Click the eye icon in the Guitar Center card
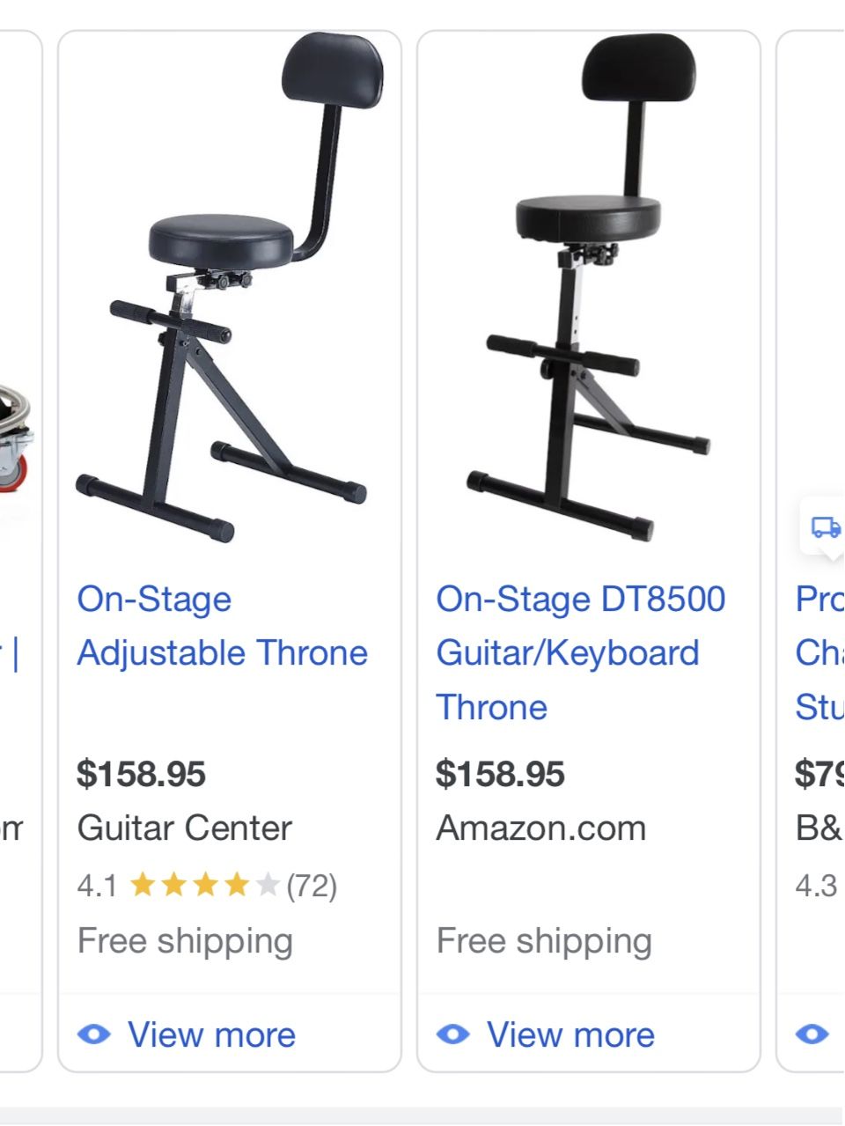 click(94, 1034)
